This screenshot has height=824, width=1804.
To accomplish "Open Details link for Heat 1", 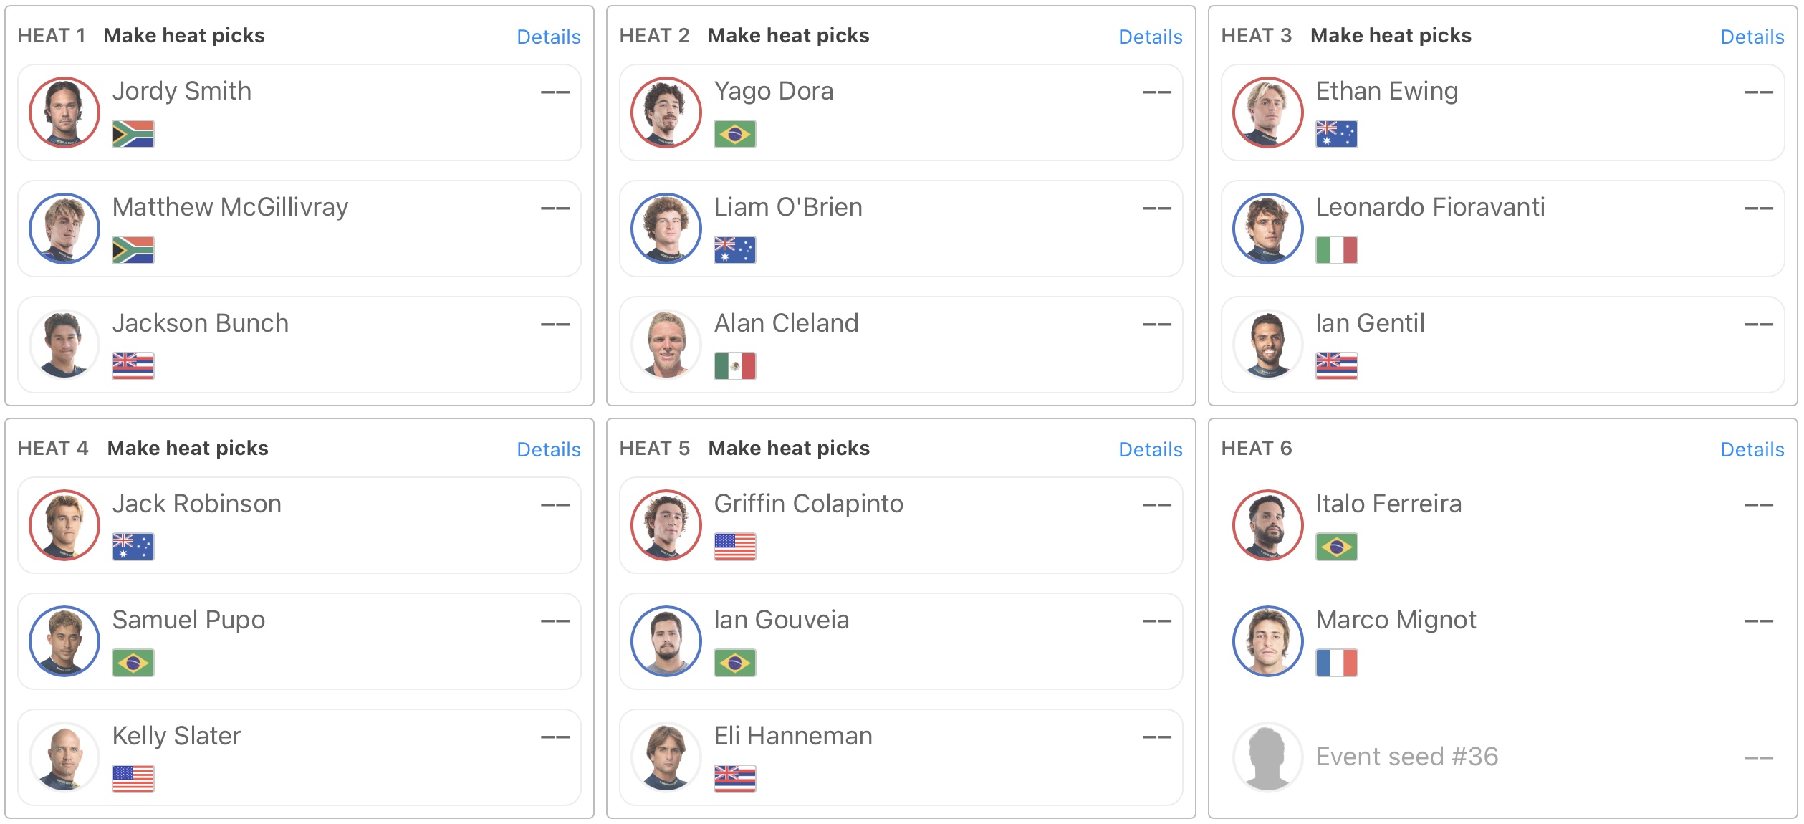I will coord(548,37).
